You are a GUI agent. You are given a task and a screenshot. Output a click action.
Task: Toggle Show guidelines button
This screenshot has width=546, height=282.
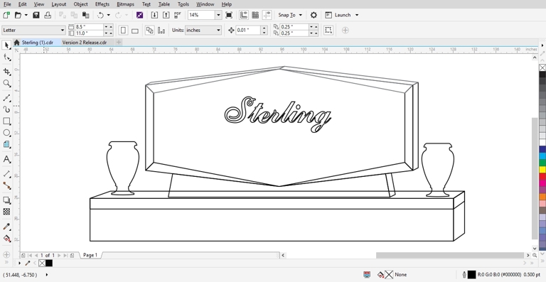(267, 15)
